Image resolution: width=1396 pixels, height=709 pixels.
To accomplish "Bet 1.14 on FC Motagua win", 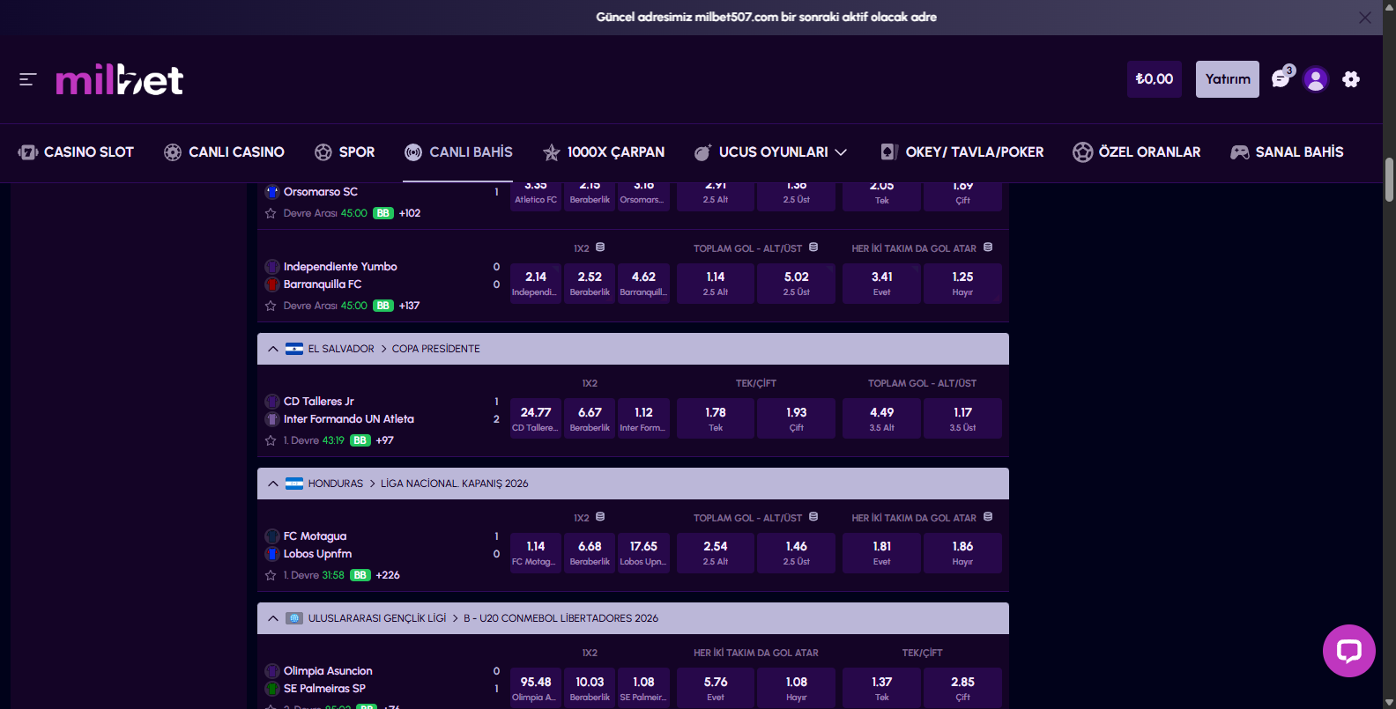I will pos(536,553).
